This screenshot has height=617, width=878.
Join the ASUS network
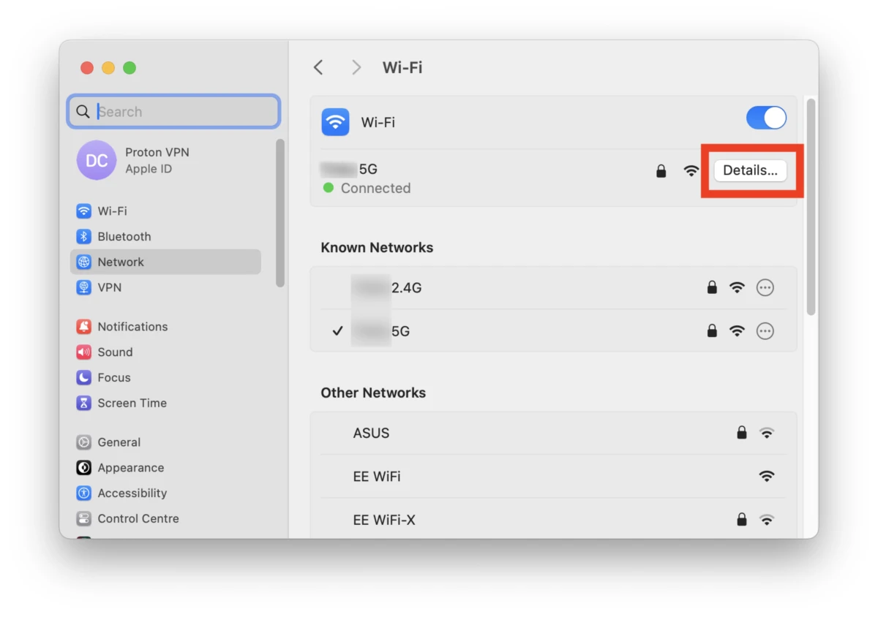click(x=372, y=433)
